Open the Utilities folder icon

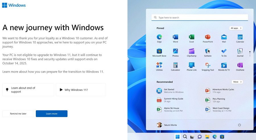(x=159, y=67)
